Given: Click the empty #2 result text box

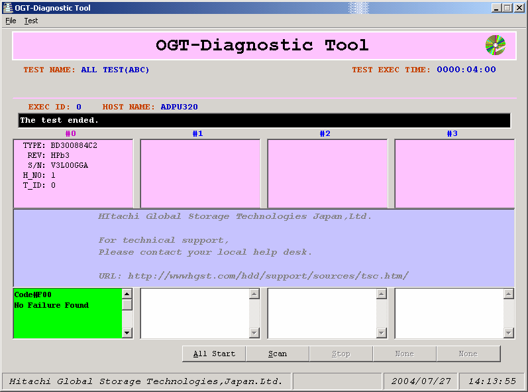Looking at the screenshot, I should point(322,314).
